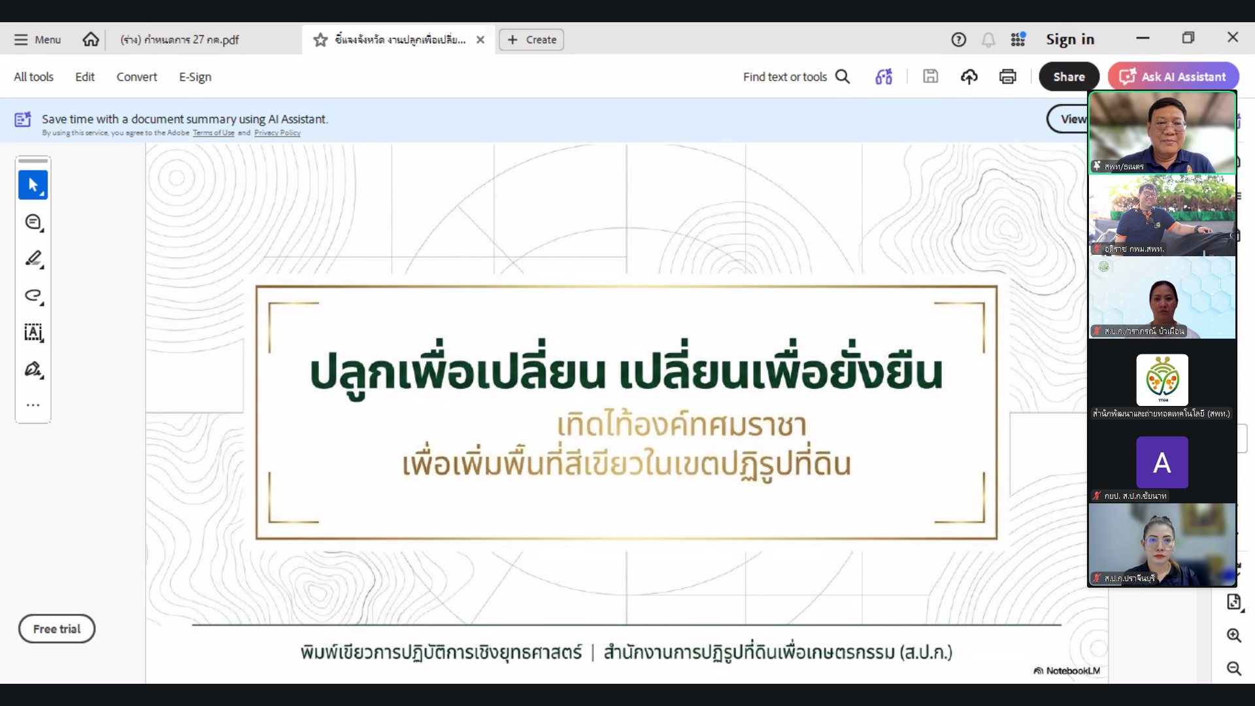Open the Menu hamburger button
Image resolution: width=1255 pixels, height=706 pixels.
click(x=37, y=39)
